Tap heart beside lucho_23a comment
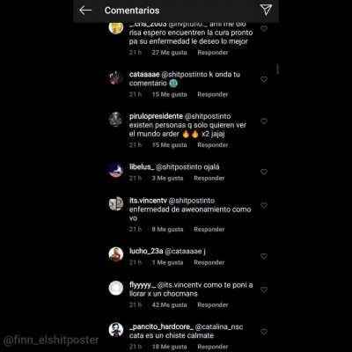 (x=264, y=256)
